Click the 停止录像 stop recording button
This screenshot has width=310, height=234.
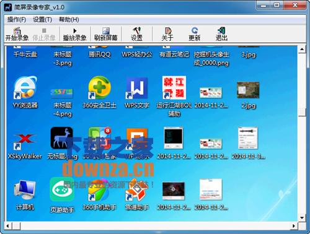pyautogui.click(x=44, y=34)
